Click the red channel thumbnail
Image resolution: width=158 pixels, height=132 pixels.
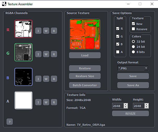click(x=23, y=29)
